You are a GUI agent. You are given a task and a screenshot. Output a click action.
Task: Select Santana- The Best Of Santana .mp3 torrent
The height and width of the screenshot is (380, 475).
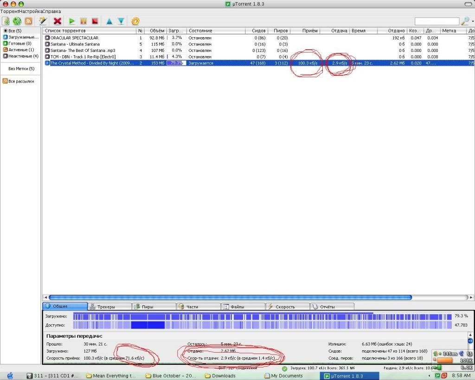click(258, 51)
